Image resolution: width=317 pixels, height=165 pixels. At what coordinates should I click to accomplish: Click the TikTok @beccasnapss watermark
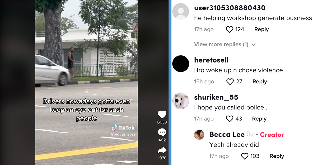123,130
